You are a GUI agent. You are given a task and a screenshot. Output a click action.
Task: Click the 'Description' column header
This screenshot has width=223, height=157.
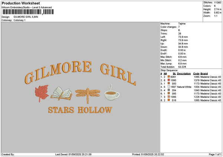pyautogui.click(x=184, y=74)
